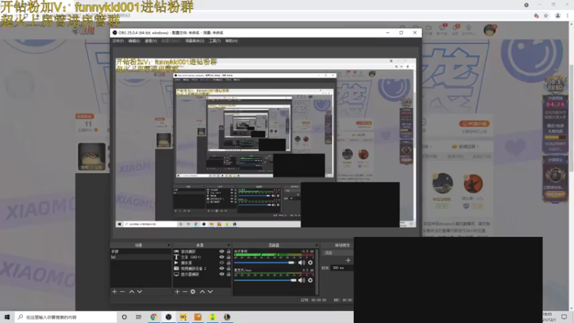Open the View menu in OBS
This screenshot has width=574, height=323.
[x=151, y=41]
